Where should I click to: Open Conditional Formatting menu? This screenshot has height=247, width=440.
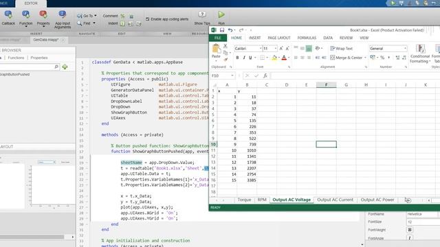pos(420,54)
